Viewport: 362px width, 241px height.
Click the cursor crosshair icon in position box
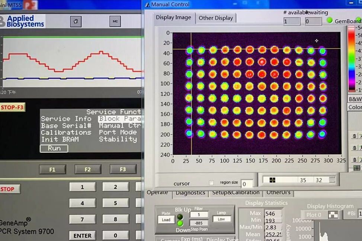click(272, 180)
